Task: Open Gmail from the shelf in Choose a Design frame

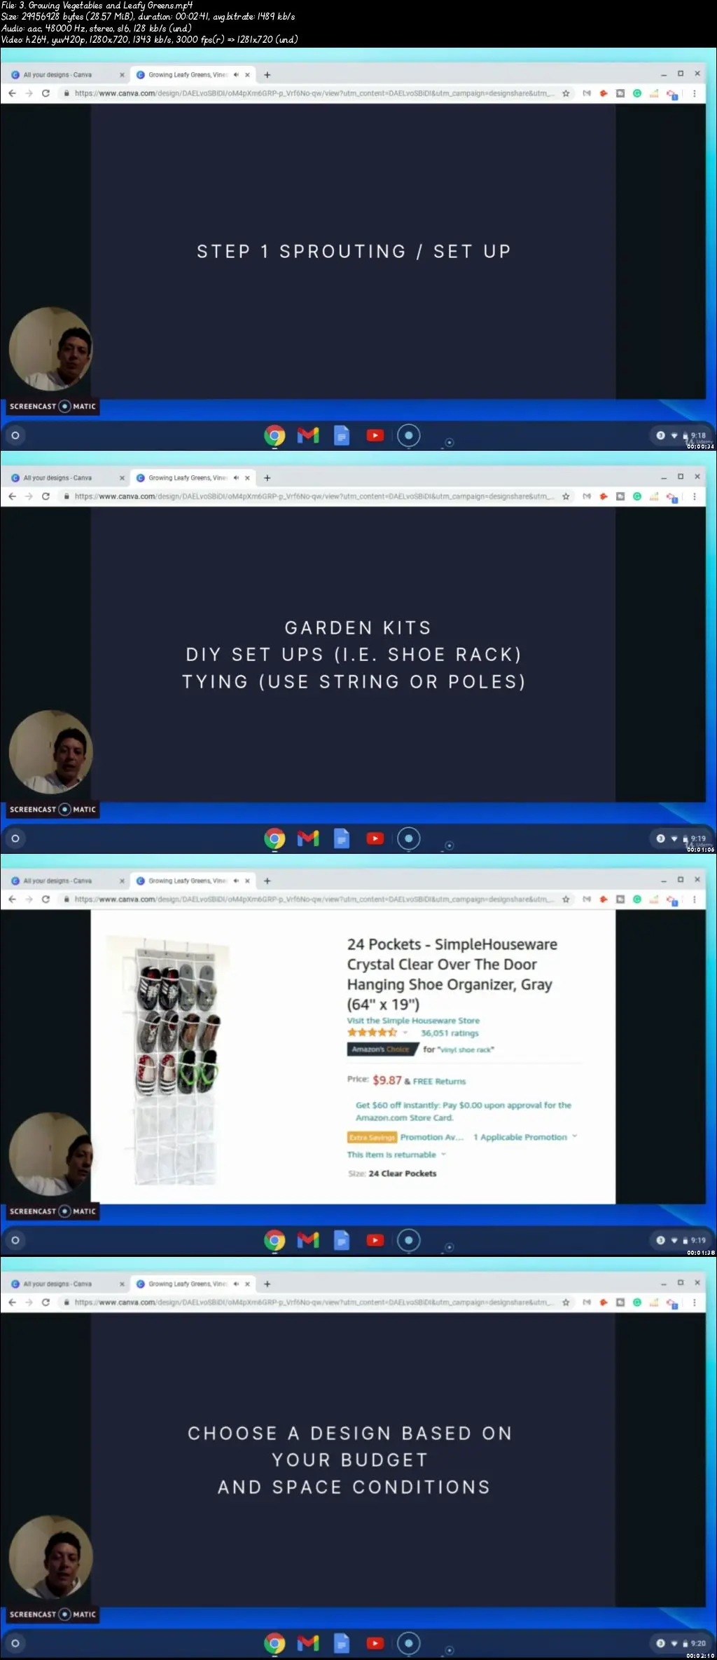Action: (308, 1643)
